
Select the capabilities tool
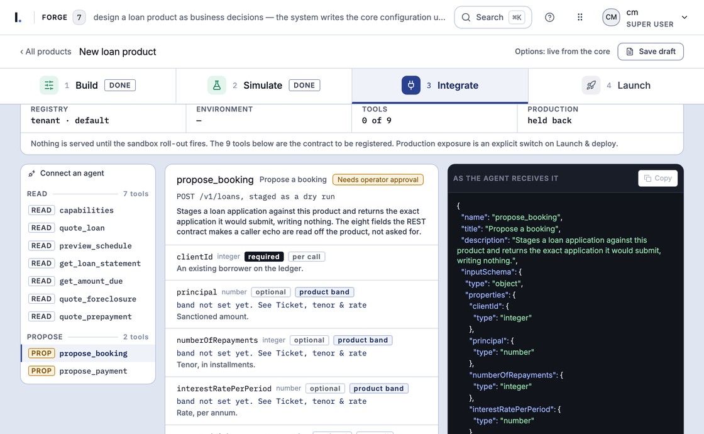(88, 210)
